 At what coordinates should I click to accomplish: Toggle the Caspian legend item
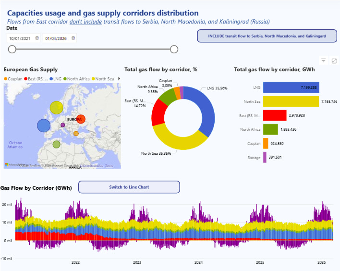click(x=13, y=78)
